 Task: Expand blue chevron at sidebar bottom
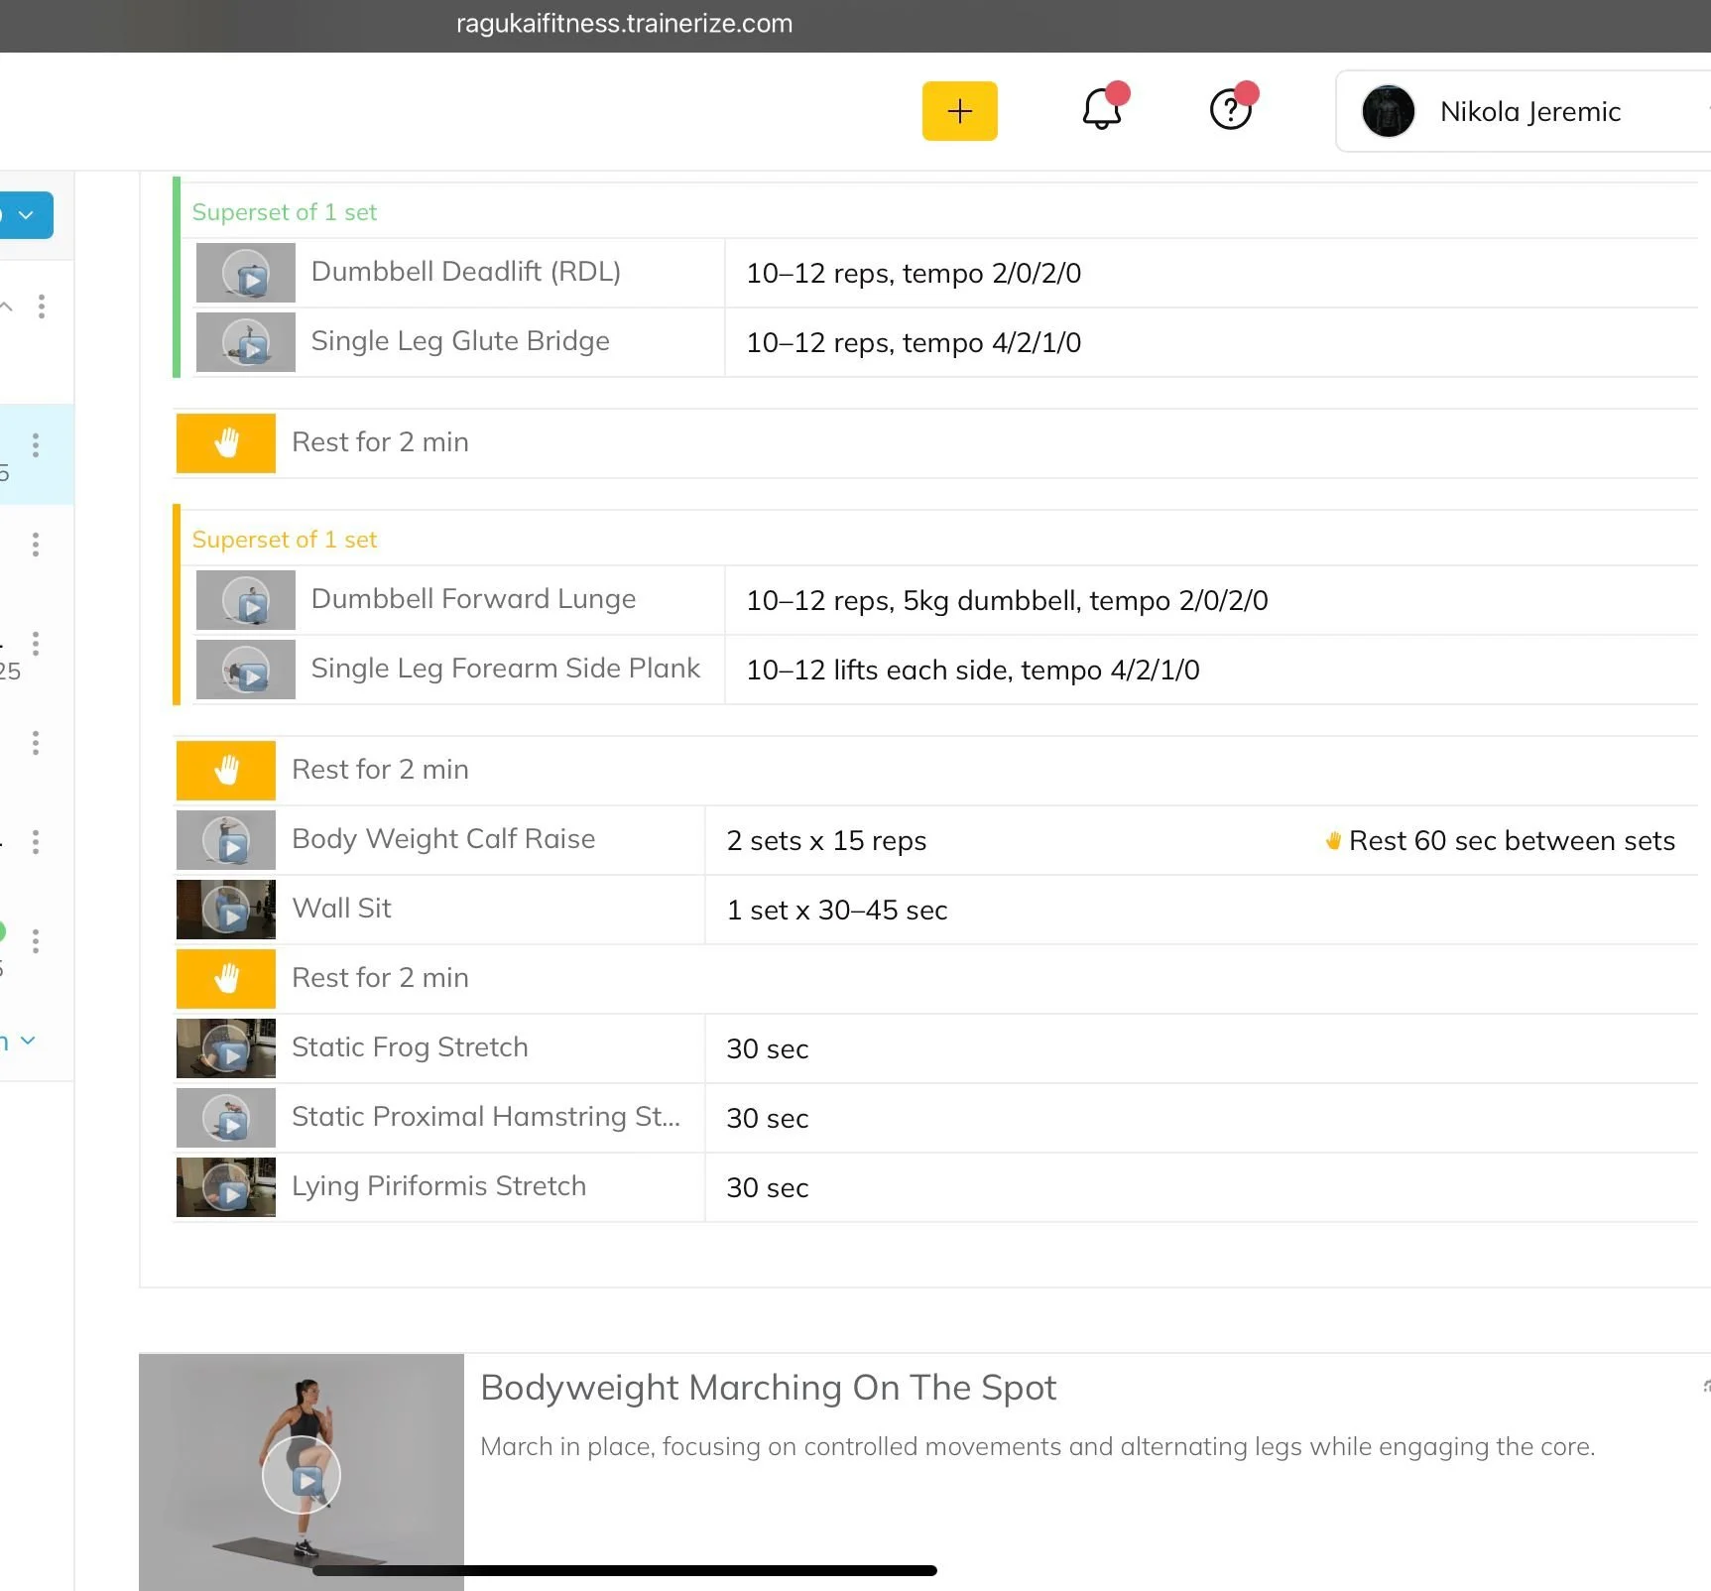28,1040
